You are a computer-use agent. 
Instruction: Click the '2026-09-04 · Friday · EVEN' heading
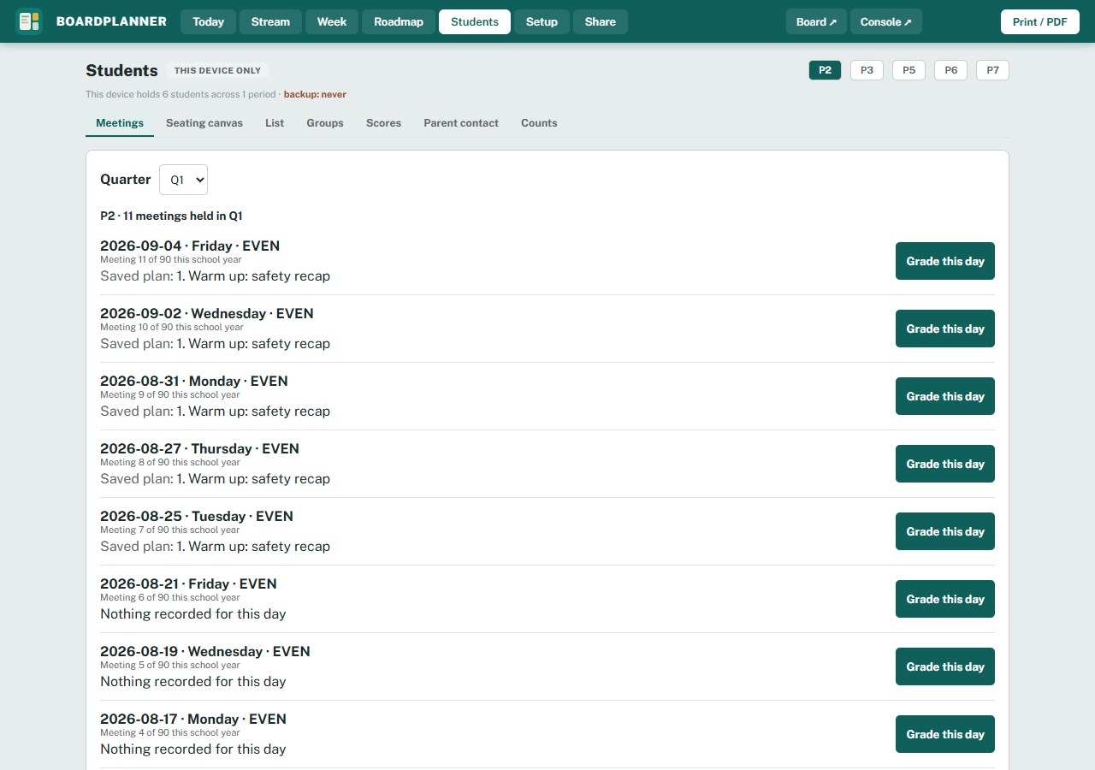(190, 246)
